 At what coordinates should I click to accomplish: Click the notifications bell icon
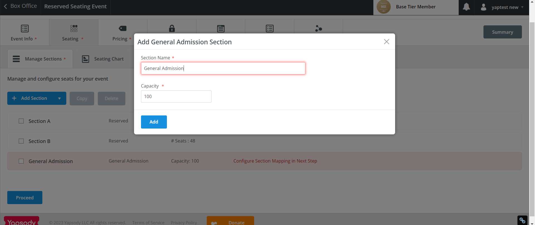[466, 7]
